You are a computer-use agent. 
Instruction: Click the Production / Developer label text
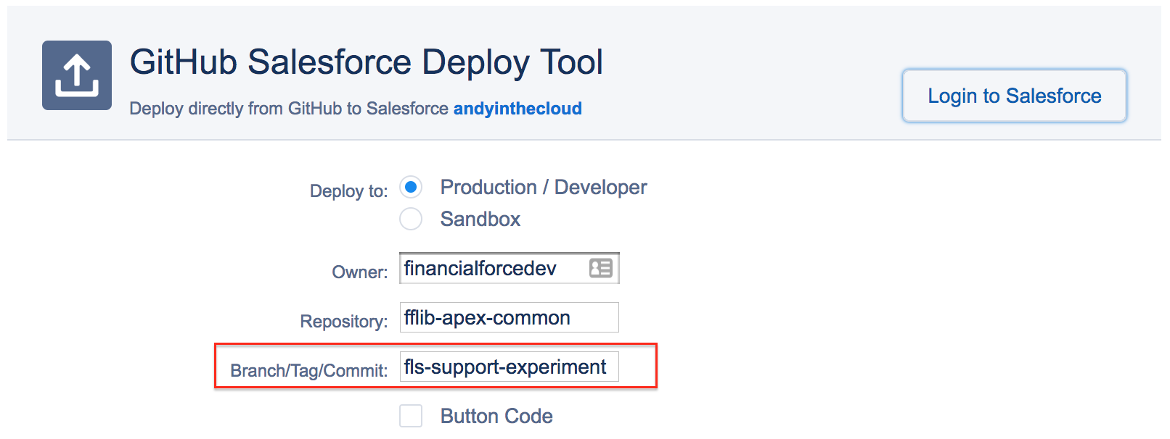(544, 188)
